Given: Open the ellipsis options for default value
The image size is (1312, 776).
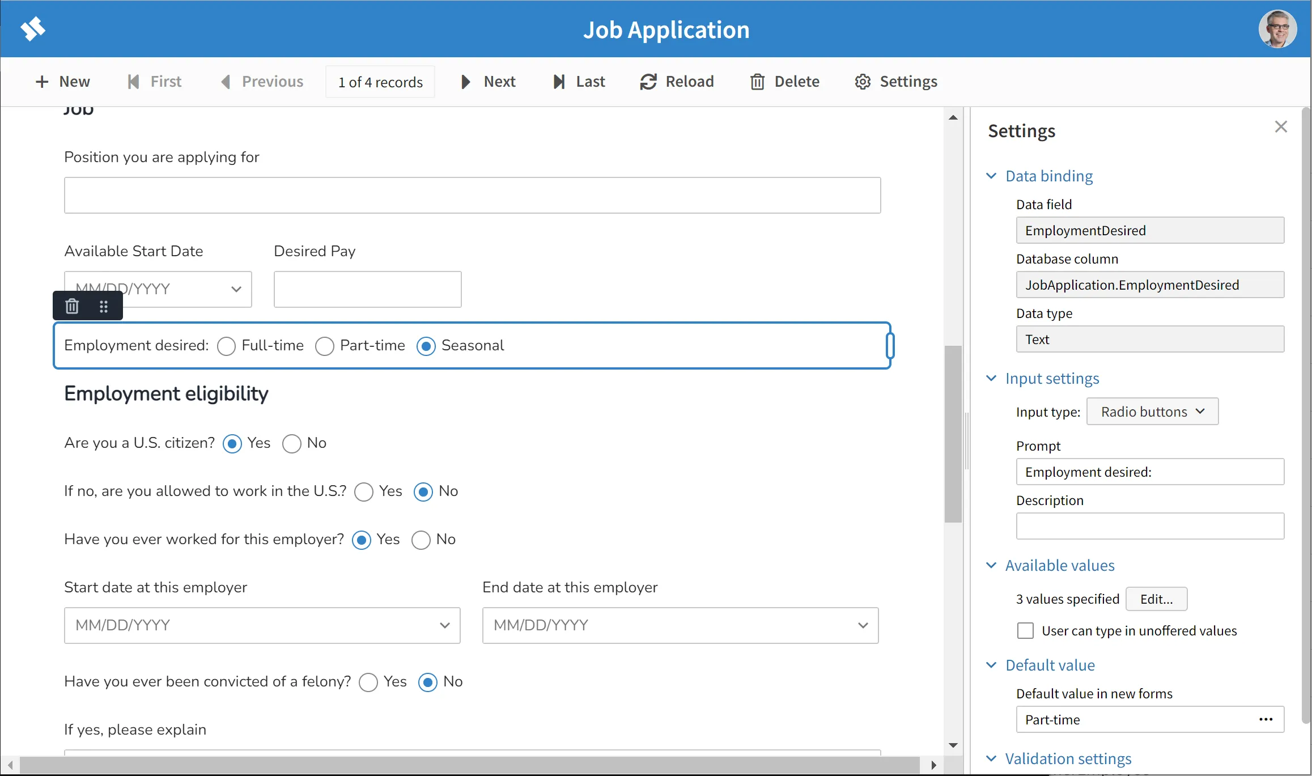Looking at the screenshot, I should tap(1266, 719).
